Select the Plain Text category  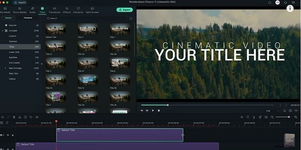20,74
